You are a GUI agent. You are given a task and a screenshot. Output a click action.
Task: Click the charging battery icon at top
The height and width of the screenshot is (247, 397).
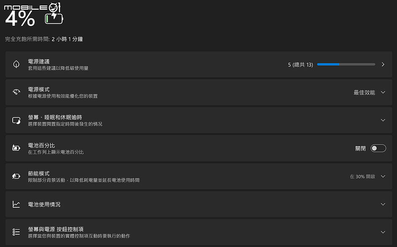coord(54,18)
